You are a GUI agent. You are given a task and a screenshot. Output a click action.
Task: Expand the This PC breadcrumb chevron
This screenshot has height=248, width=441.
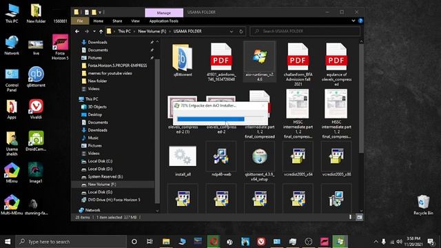tap(134, 32)
